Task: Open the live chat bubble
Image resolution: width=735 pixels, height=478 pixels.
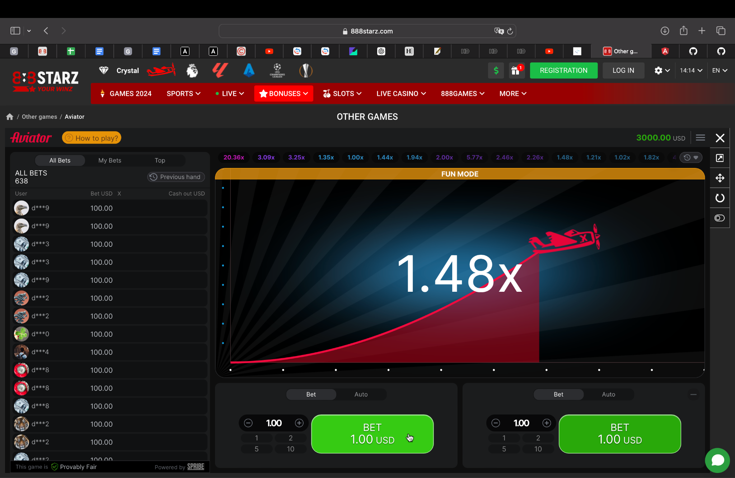Action: [x=717, y=460]
